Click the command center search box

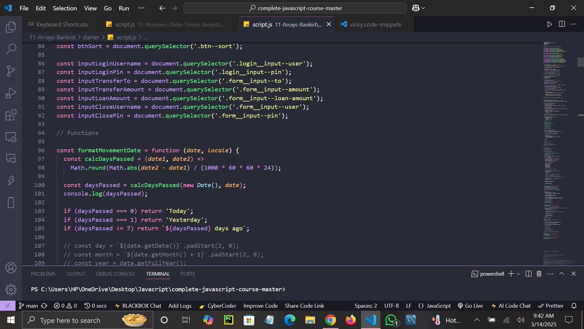click(x=295, y=8)
